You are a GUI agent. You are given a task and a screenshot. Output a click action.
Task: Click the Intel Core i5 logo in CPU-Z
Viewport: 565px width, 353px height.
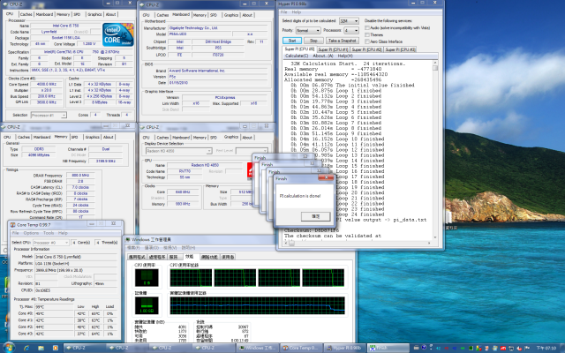point(117,34)
